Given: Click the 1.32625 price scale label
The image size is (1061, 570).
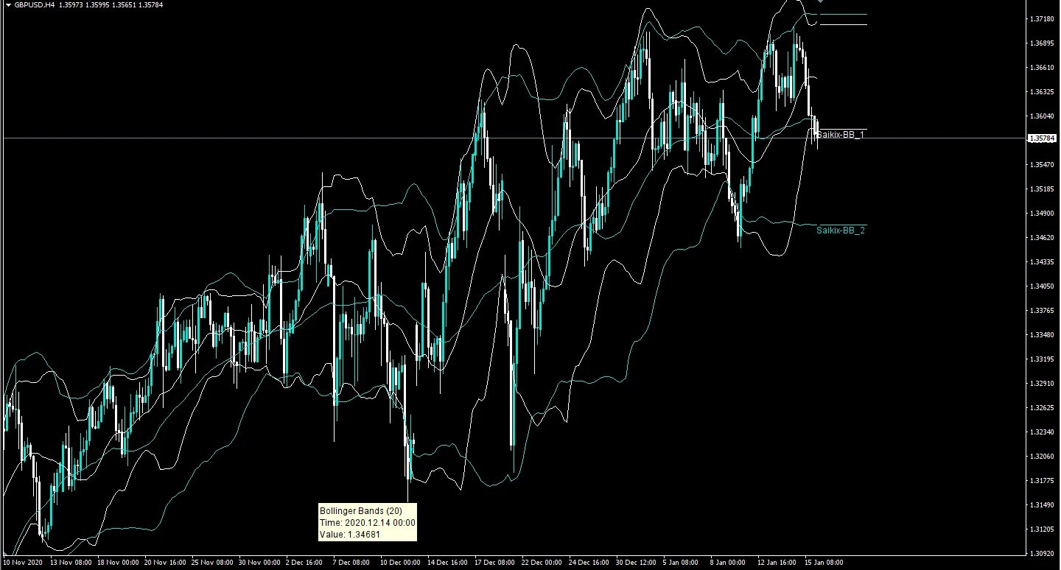Looking at the screenshot, I should (1041, 408).
